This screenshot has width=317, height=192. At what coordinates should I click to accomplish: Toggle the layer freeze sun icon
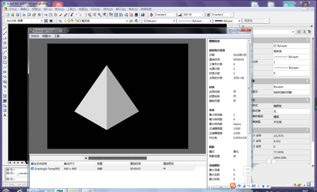click(x=68, y=21)
